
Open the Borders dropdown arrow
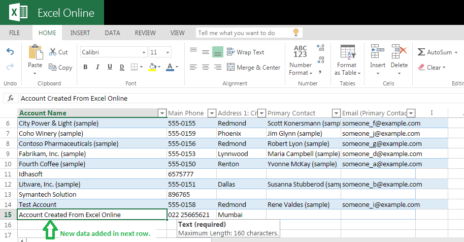click(x=142, y=67)
